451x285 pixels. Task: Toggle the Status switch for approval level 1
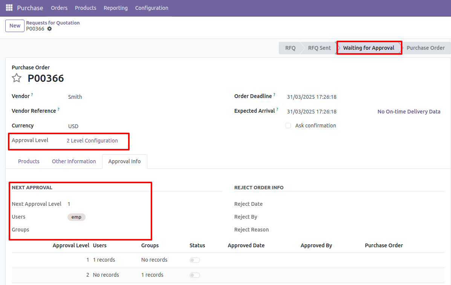(194, 260)
